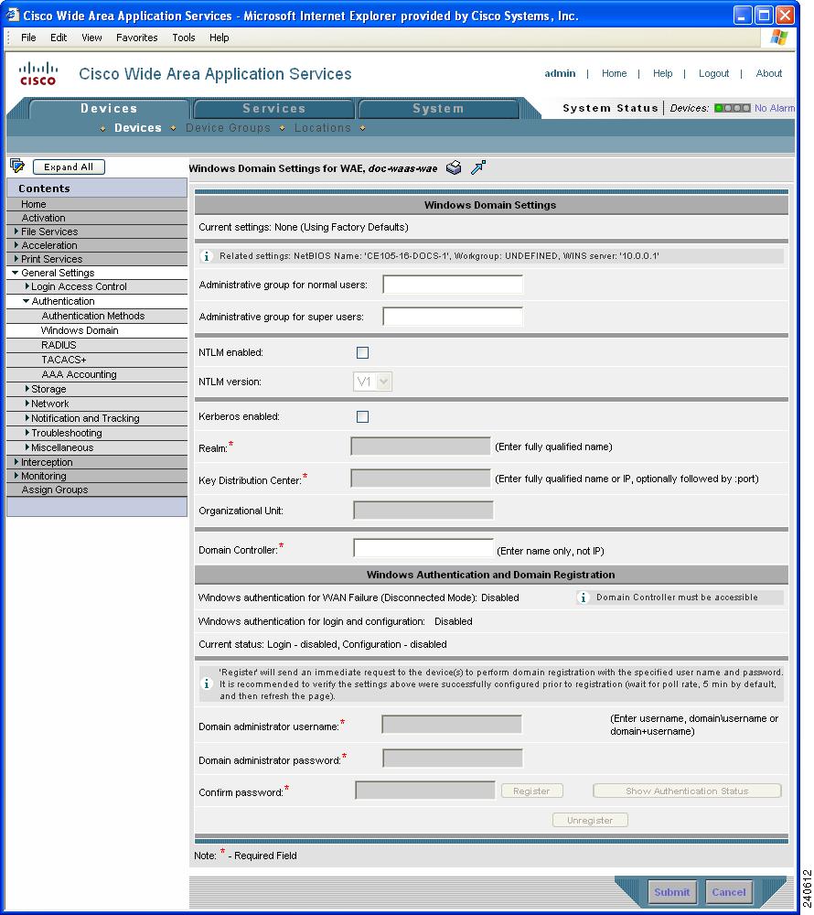
Task: Enable the Kerberos checkbox
Action: tap(363, 416)
